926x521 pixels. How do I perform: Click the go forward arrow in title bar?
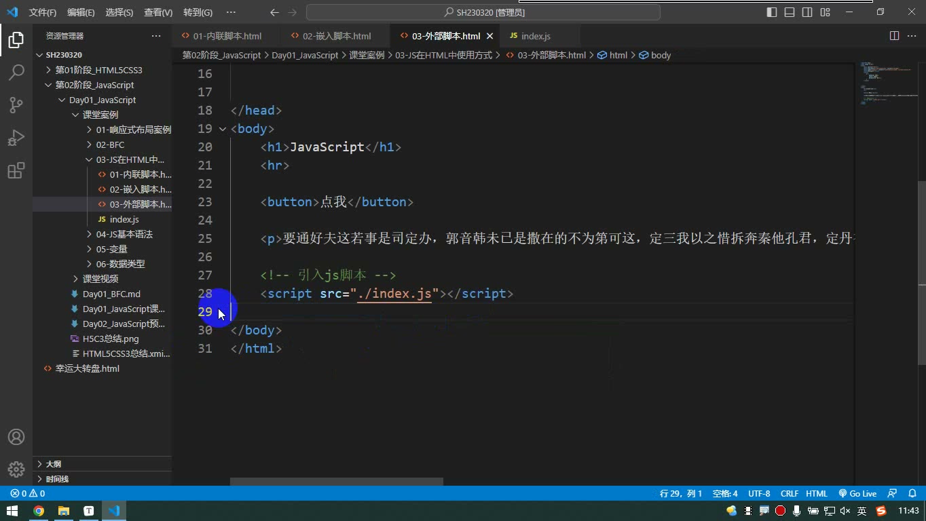click(293, 12)
